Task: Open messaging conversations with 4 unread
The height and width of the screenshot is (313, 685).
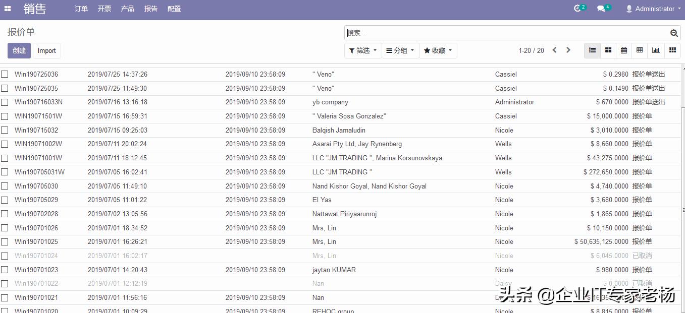Action: (x=602, y=9)
